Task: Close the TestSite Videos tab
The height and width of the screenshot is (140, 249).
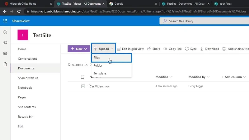Action: pos(104,4)
